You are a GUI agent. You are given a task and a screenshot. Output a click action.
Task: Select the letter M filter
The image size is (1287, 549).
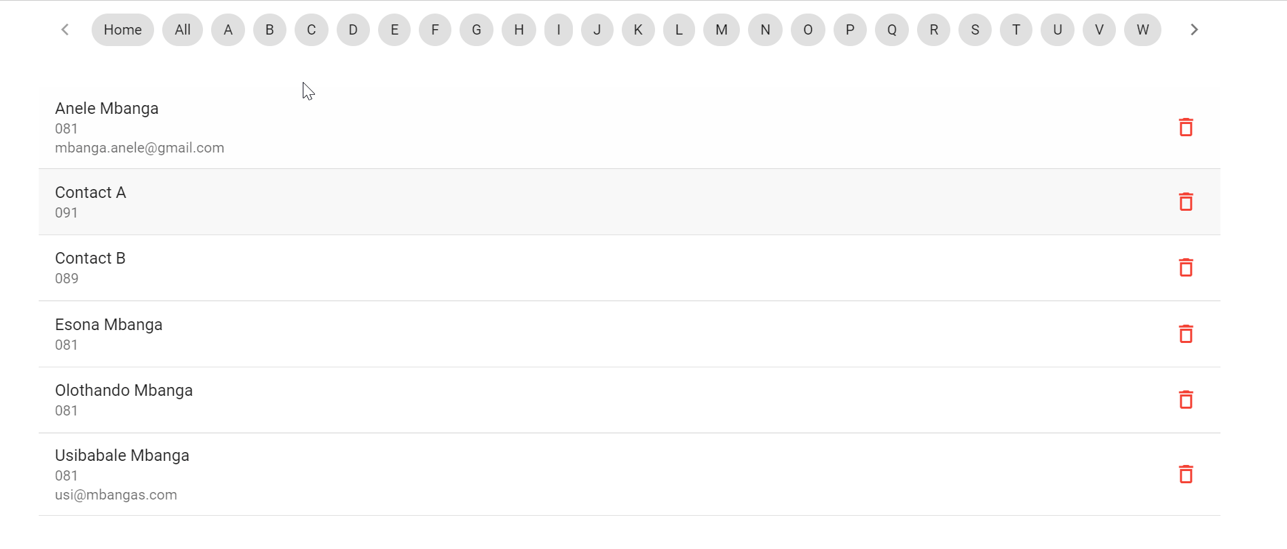pos(722,30)
